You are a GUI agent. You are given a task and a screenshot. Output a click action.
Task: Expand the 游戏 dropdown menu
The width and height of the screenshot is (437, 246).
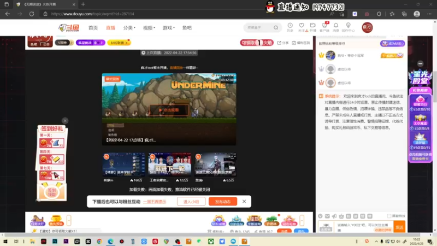coord(169,28)
